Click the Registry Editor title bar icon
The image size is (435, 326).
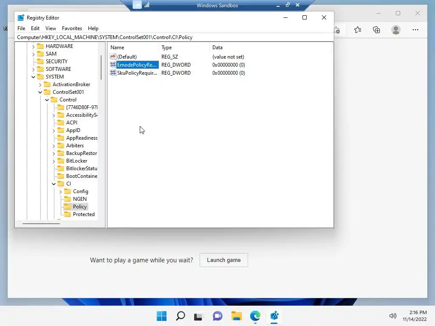[21, 18]
